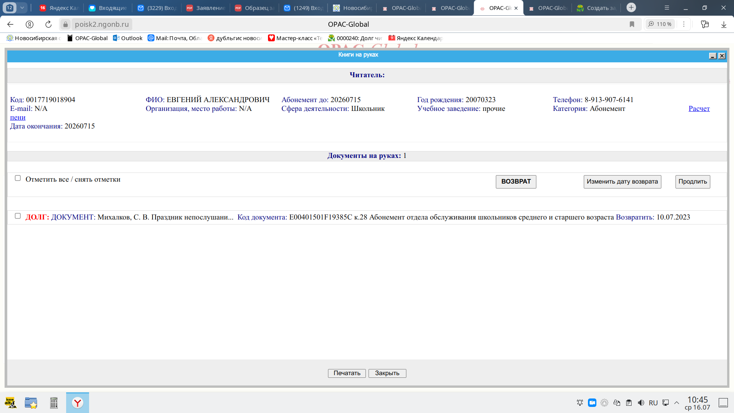
Task: Click the volume speaker tray icon
Action: [x=641, y=403]
